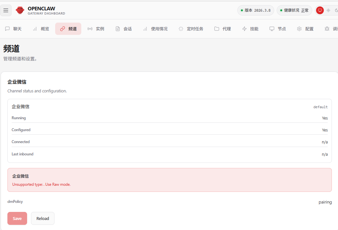
Task: Go to the 实例 tab
Action: 96,29
